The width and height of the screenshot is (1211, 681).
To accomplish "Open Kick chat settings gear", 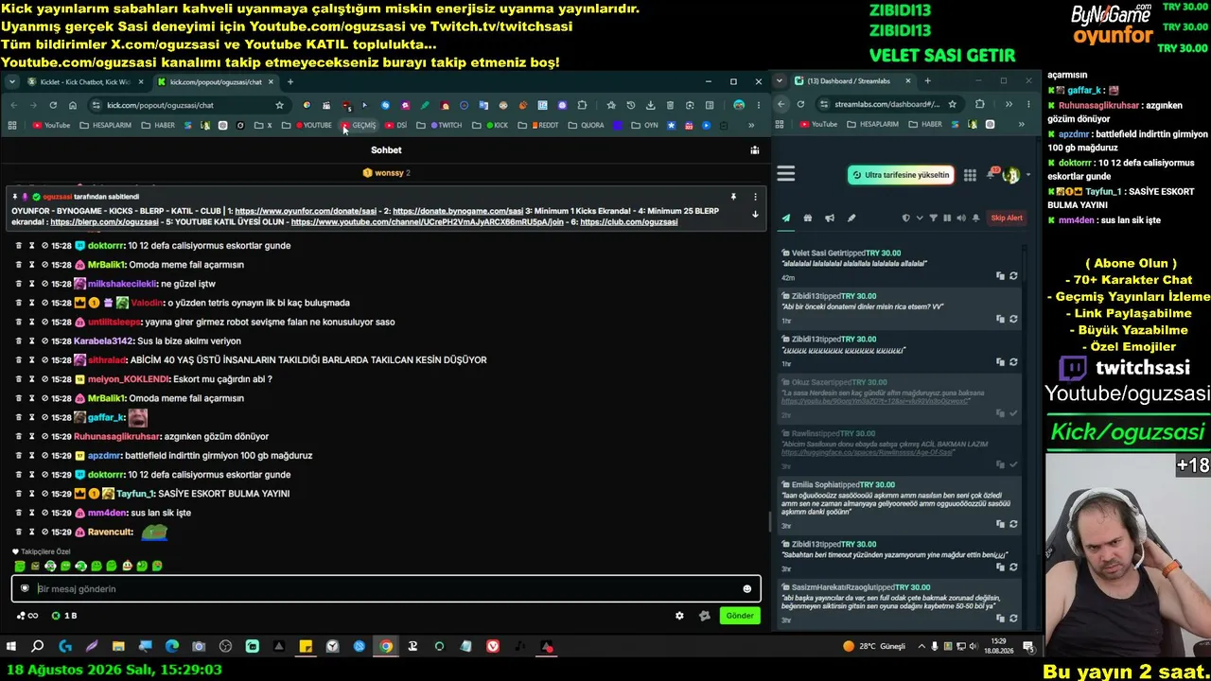I will click(x=679, y=616).
